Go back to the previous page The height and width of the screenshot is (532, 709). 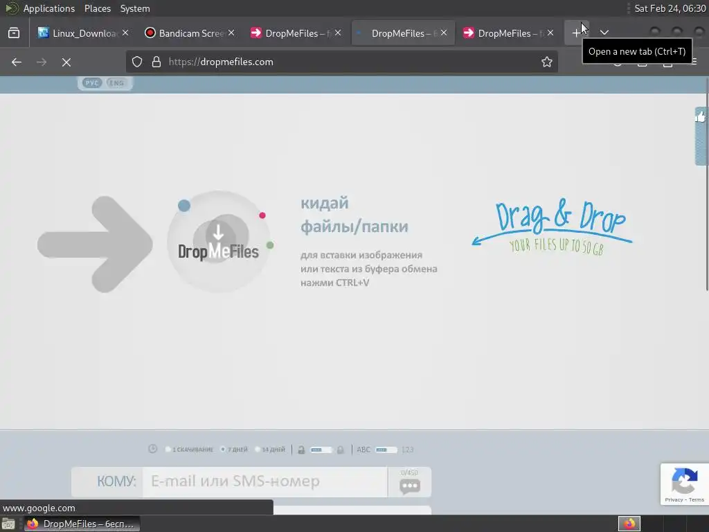pos(17,62)
